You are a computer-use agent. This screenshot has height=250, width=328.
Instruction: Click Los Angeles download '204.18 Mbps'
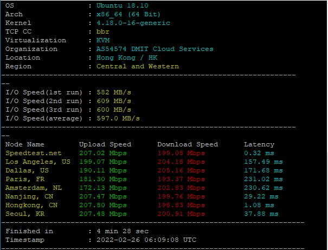181,162
